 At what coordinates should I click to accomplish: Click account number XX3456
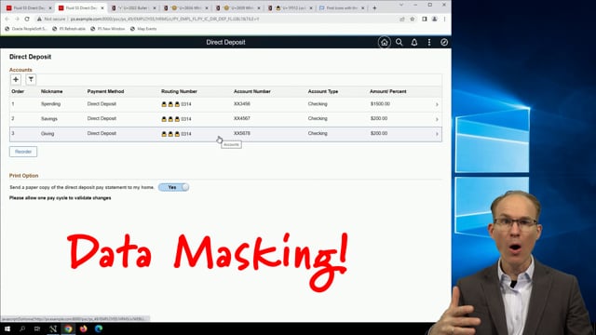pos(242,103)
